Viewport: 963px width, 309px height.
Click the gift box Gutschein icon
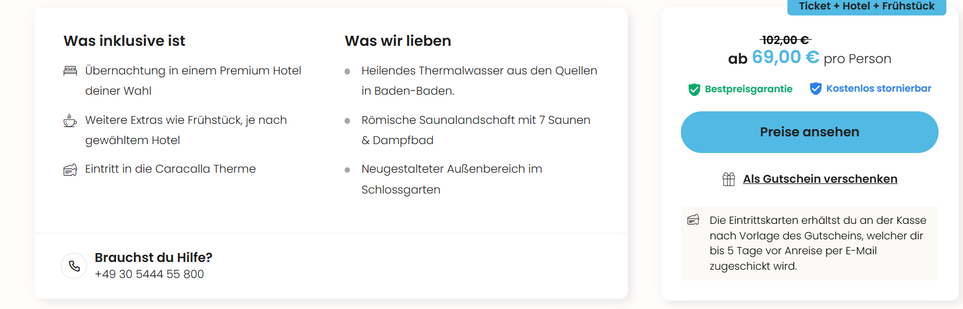728,179
